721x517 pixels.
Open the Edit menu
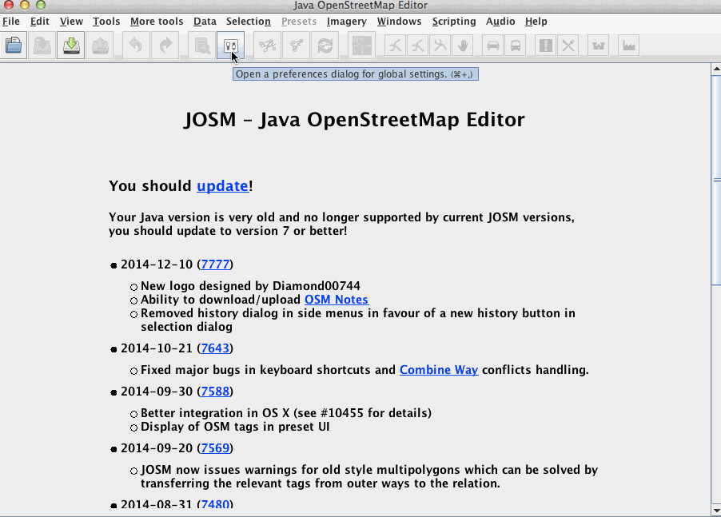click(x=40, y=22)
